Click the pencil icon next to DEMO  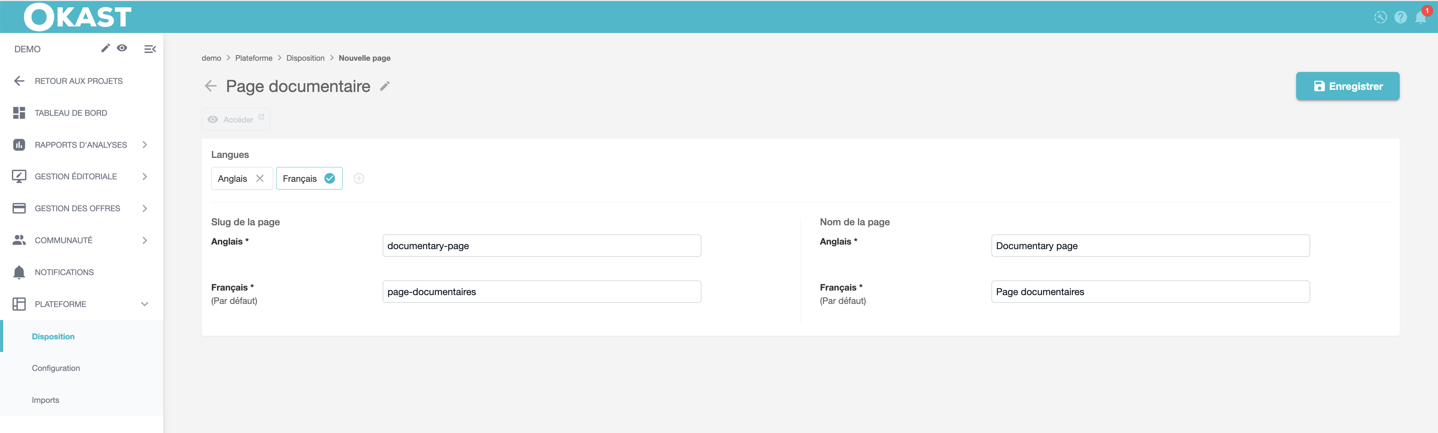click(x=105, y=48)
